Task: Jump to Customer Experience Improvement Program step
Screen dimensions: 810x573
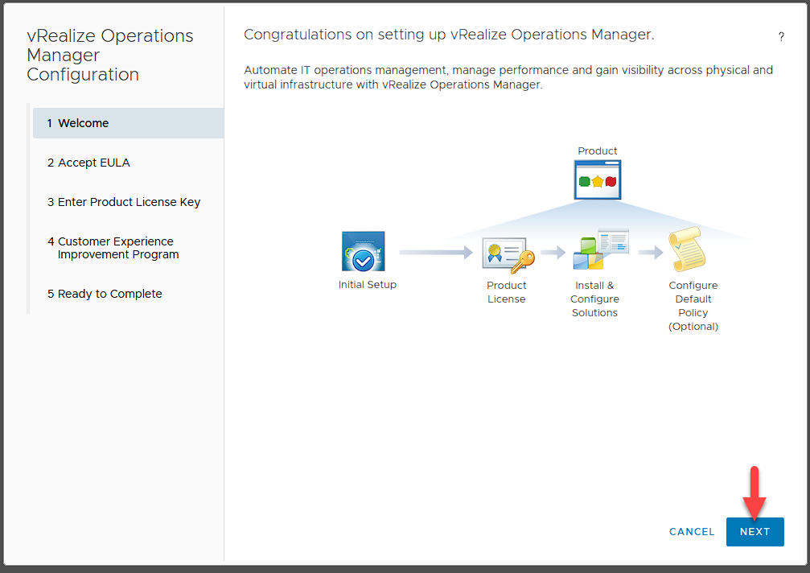Action: click(127, 248)
